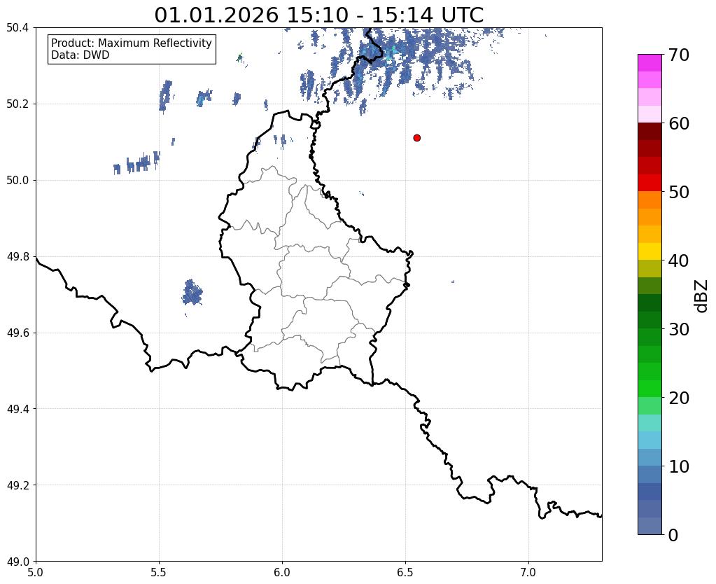The height and width of the screenshot is (584, 716).
Task: Click the 5.0 longitude tick label
Action: point(36,572)
